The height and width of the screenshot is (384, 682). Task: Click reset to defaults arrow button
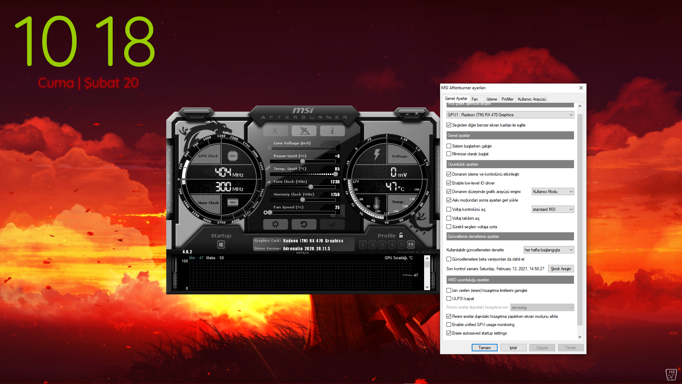coord(304,224)
